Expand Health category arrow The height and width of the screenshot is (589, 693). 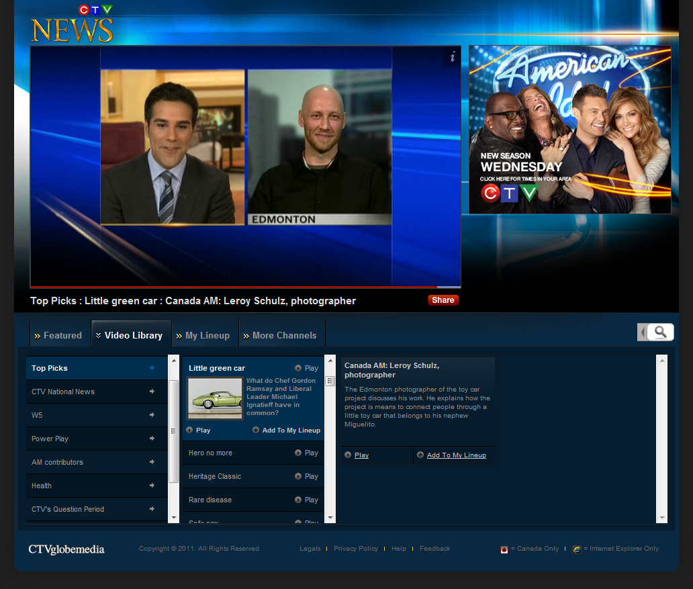pos(152,485)
